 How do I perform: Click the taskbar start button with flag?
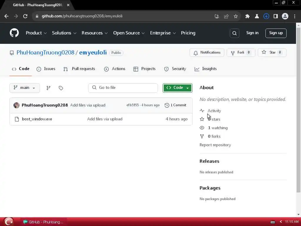pos(9,222)
